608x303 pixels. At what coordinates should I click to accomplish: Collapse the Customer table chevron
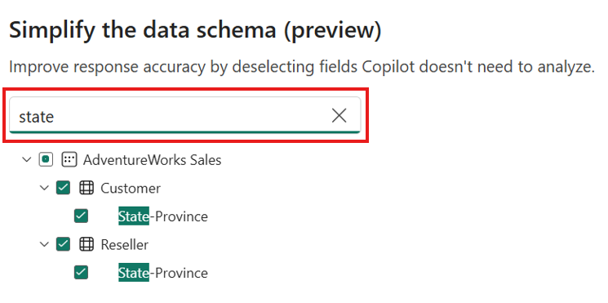[44, 188]
